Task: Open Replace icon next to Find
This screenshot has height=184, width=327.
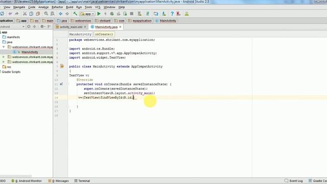Action: click(x=52, y=14)
